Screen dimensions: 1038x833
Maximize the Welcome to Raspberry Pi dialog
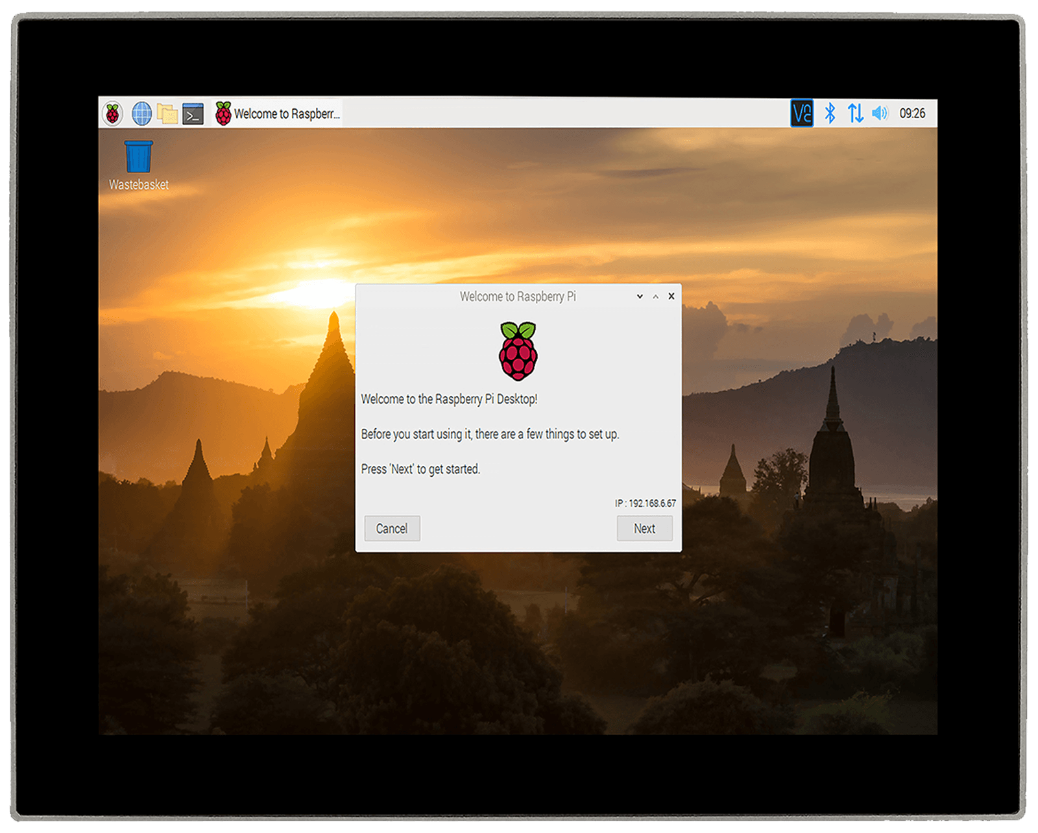point(656,296)
